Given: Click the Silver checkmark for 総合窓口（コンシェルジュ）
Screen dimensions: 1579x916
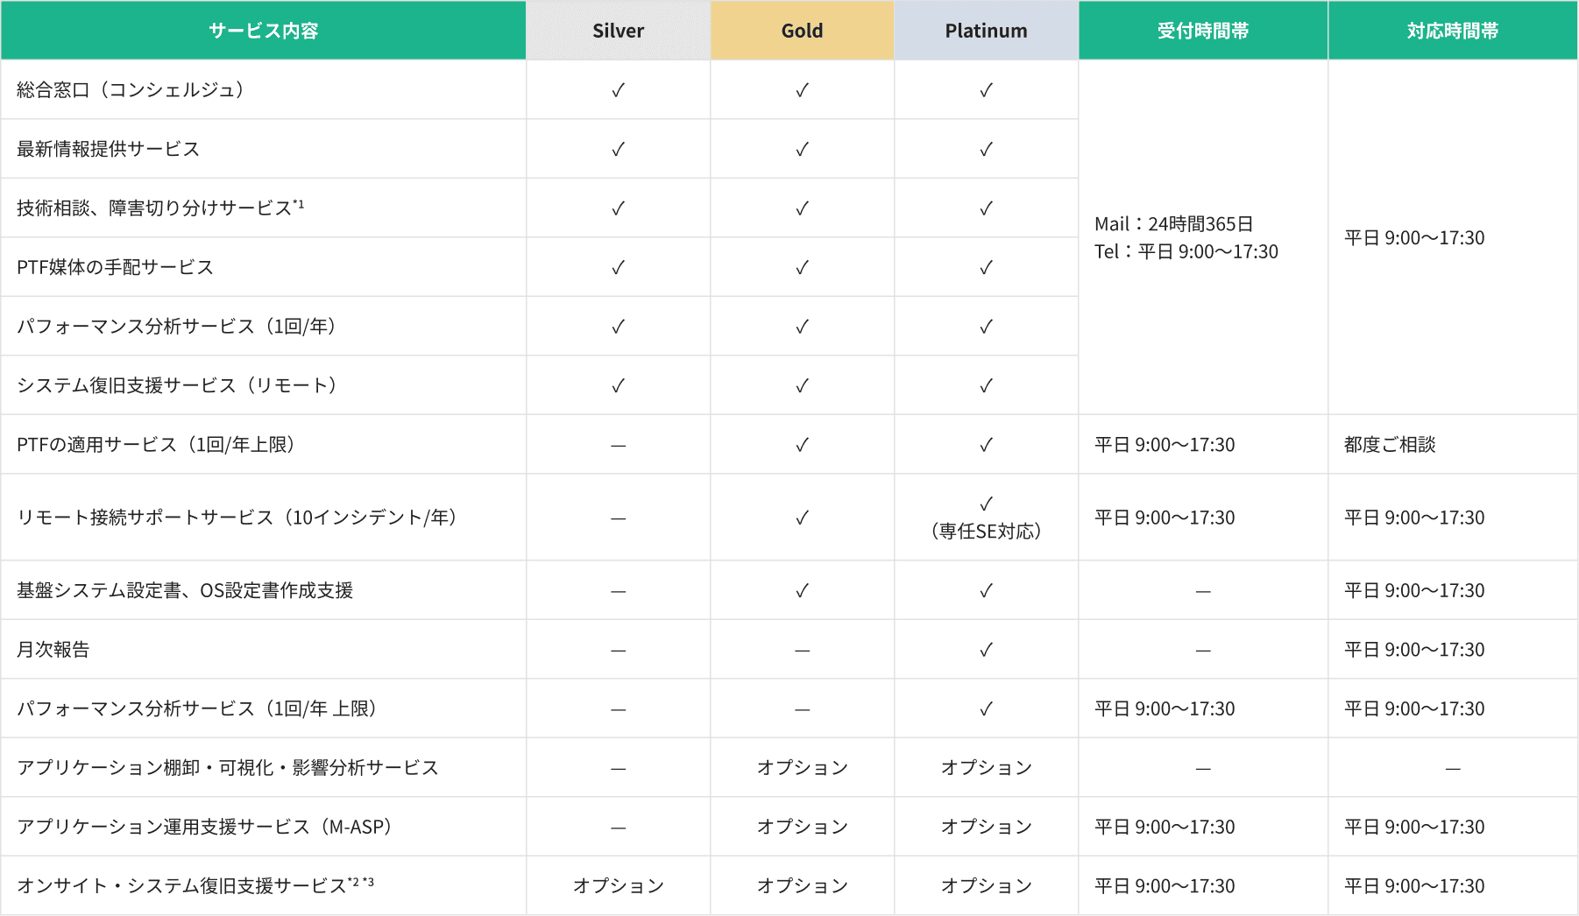Looking at the screenshot, I should click(x=618, y=90).
